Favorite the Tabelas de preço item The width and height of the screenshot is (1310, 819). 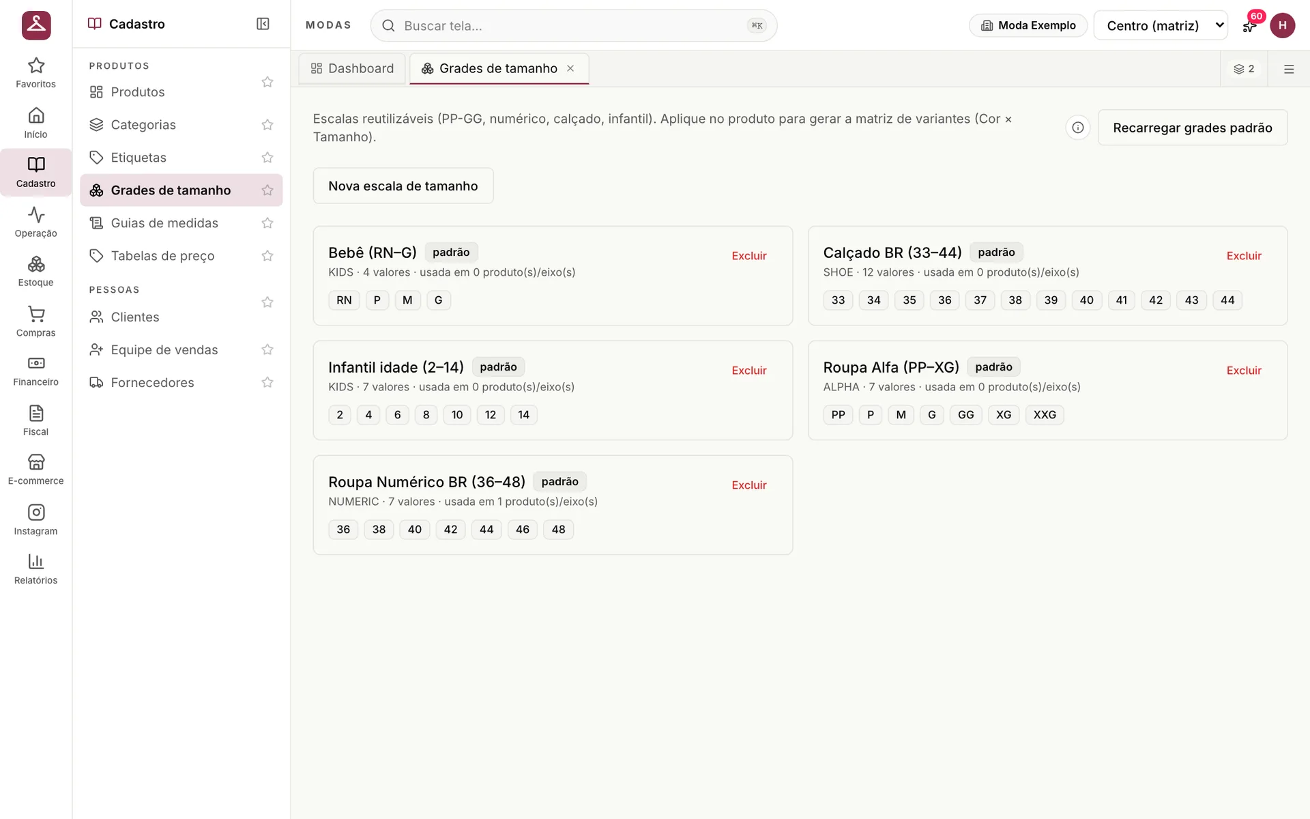coord(267,256)
